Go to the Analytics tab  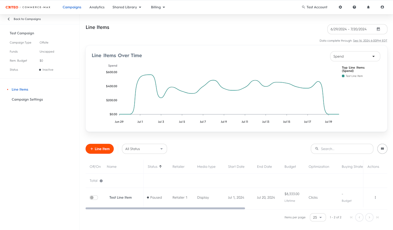click(97, 7)
